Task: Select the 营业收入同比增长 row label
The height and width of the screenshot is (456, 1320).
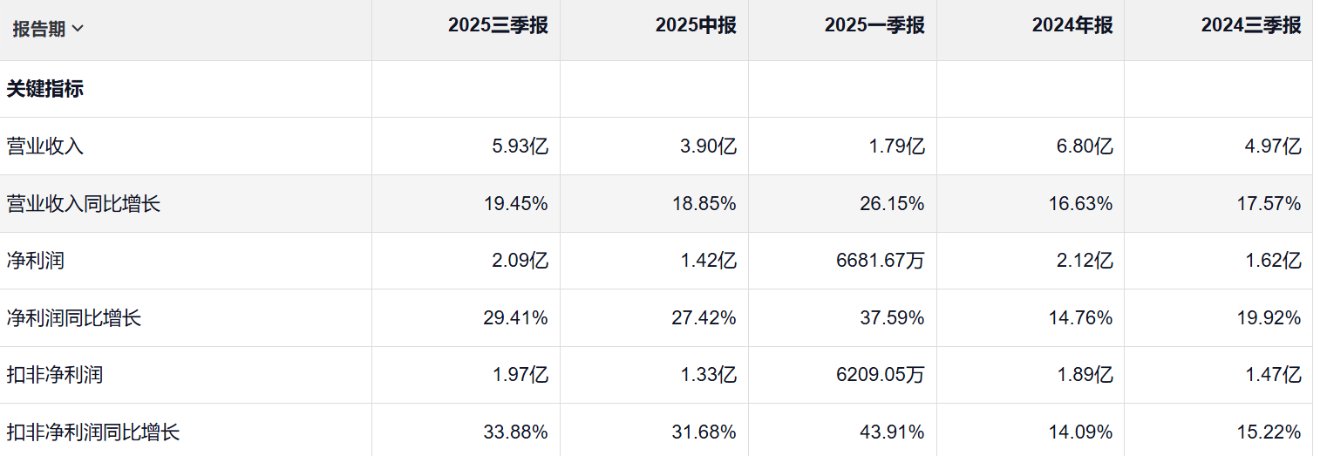Action: [x=84, y=204]
